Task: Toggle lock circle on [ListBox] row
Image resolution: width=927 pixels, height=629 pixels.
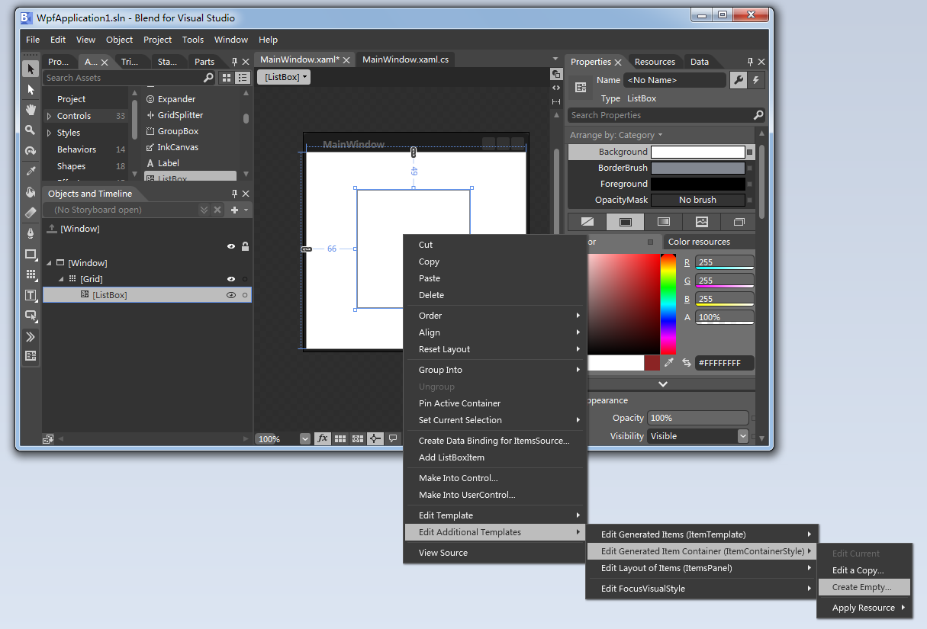Action: [x=245, y=295]
